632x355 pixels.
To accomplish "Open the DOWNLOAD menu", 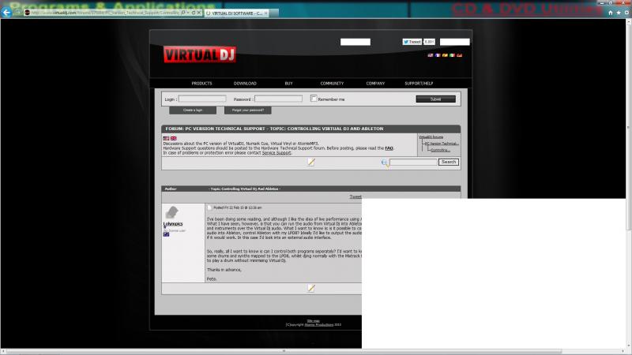I will click(x=245, y=84).
